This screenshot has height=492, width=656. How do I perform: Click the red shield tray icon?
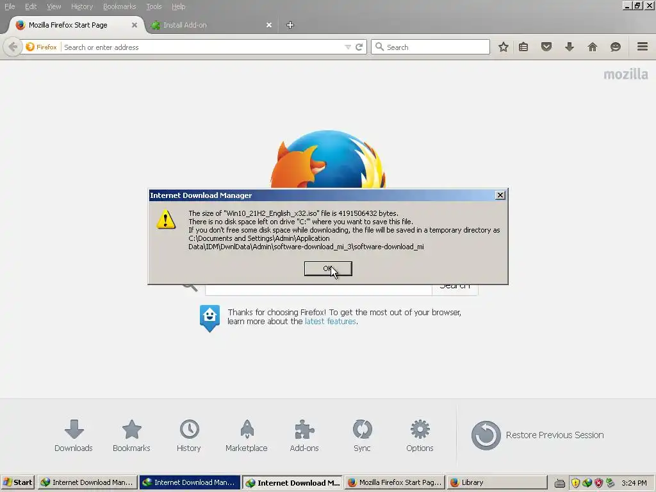click(x=599, y=483)
